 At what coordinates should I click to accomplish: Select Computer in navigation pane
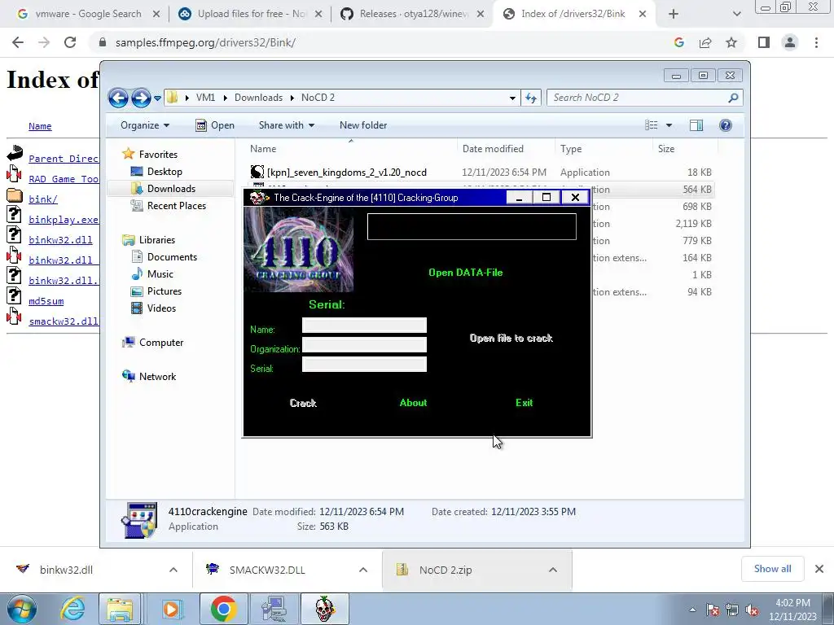[x=161, y=343]
